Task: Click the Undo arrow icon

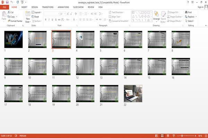Action: tap(12, 2)
